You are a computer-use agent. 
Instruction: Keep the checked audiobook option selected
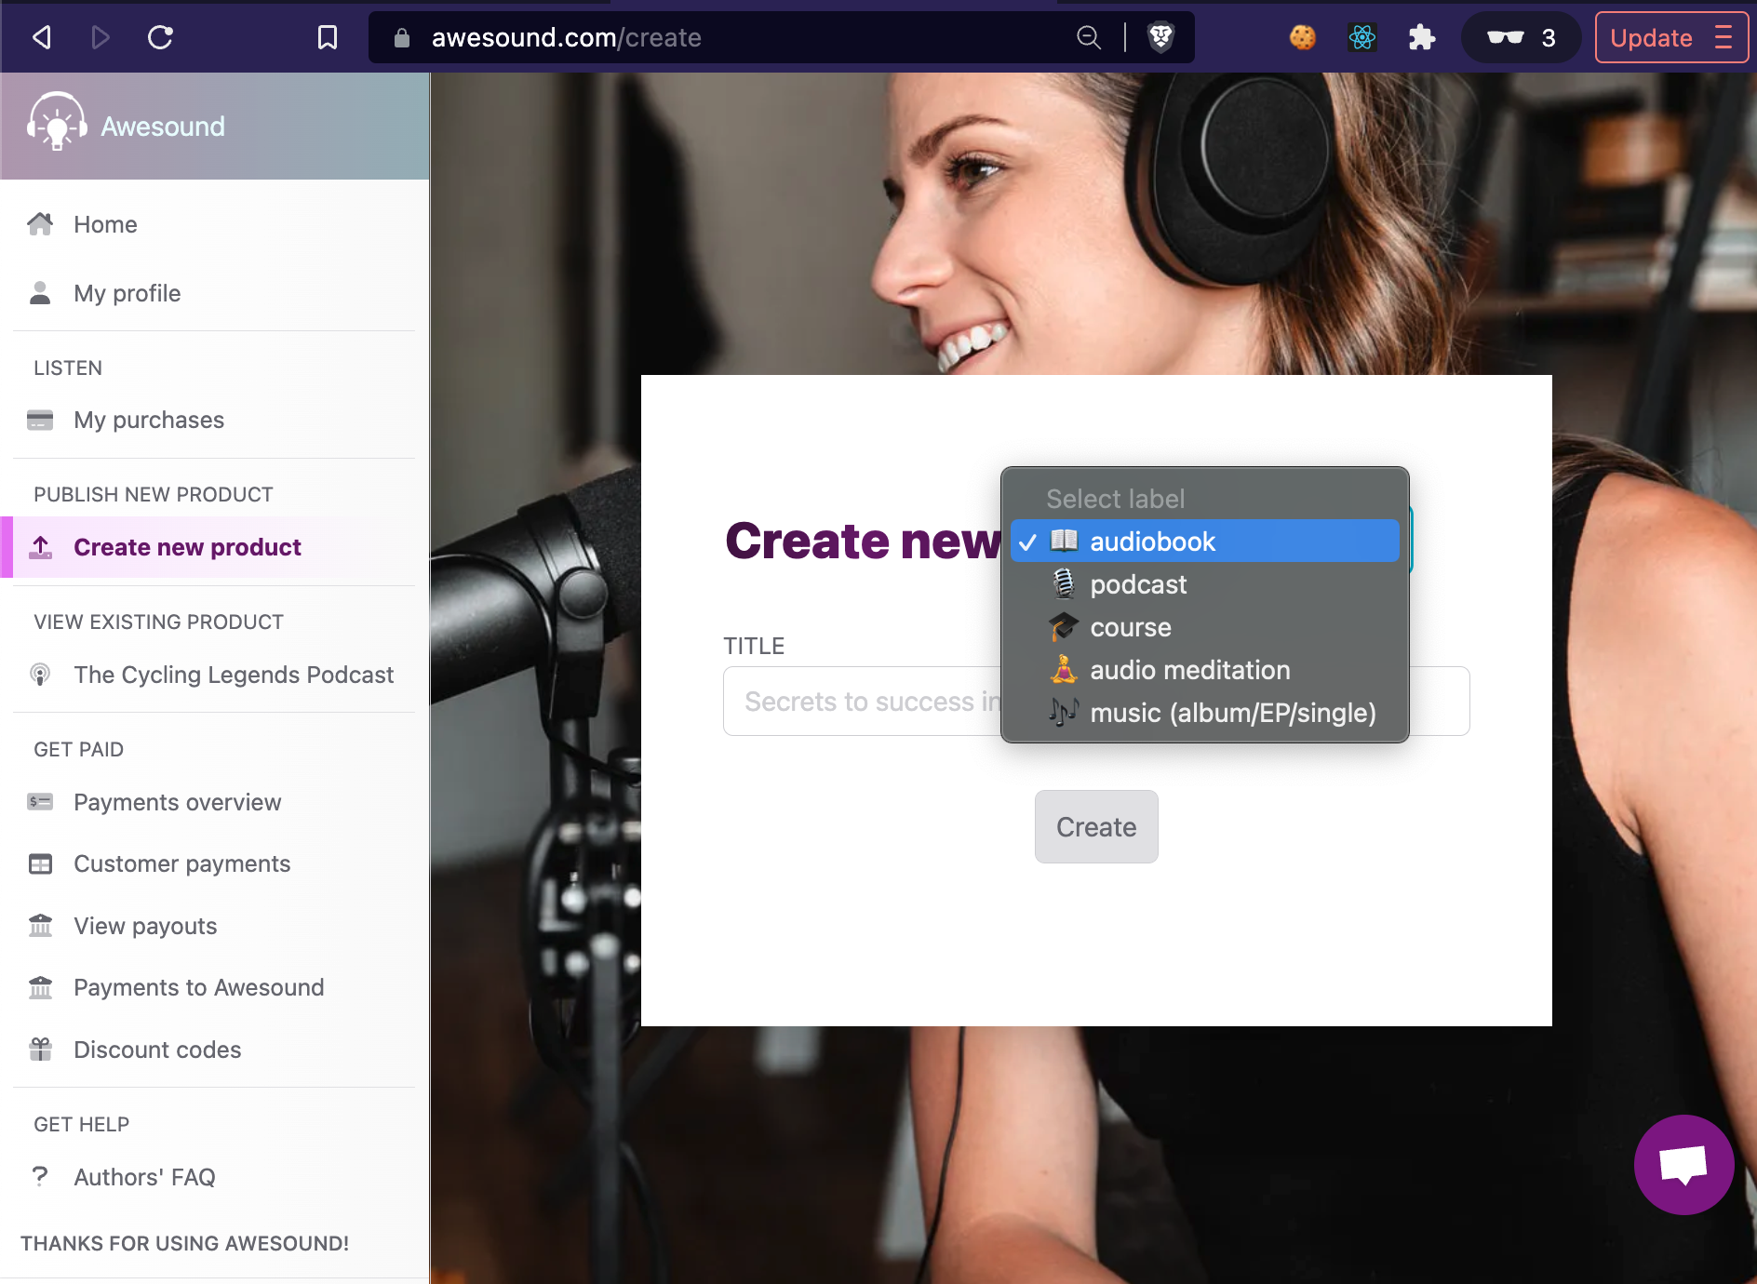[1152, 542]
